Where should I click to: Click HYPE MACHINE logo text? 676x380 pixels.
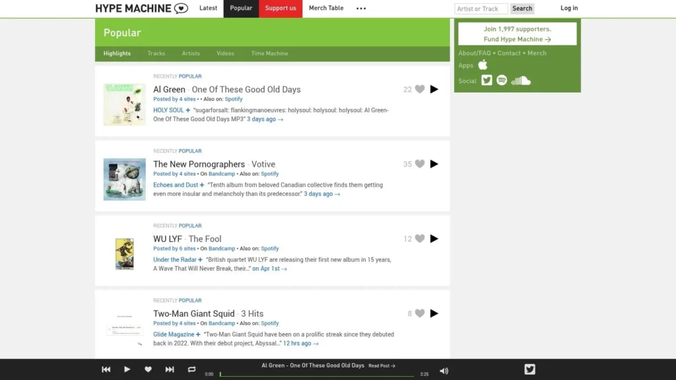coord(133,9)
